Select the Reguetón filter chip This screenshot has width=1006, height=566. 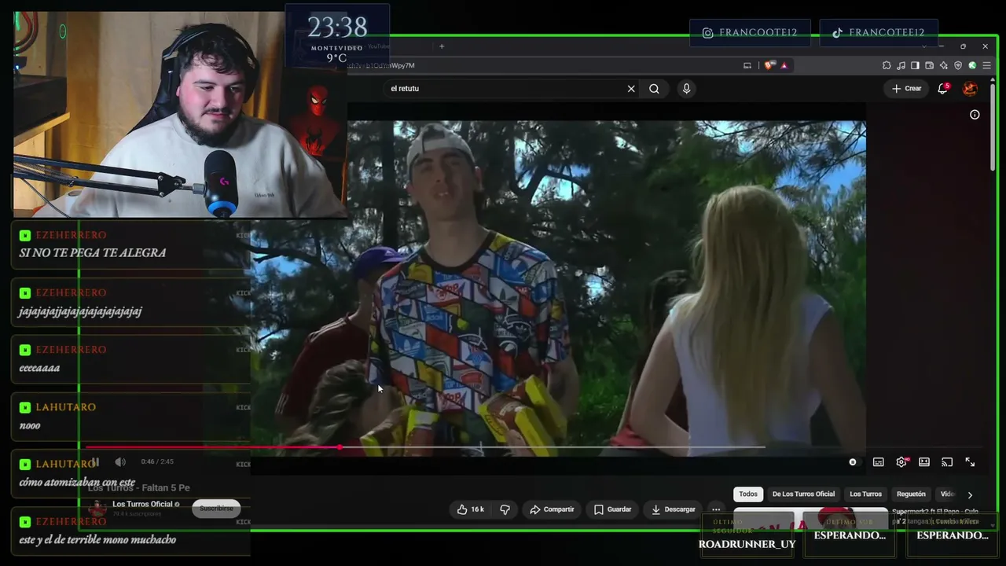911,494
